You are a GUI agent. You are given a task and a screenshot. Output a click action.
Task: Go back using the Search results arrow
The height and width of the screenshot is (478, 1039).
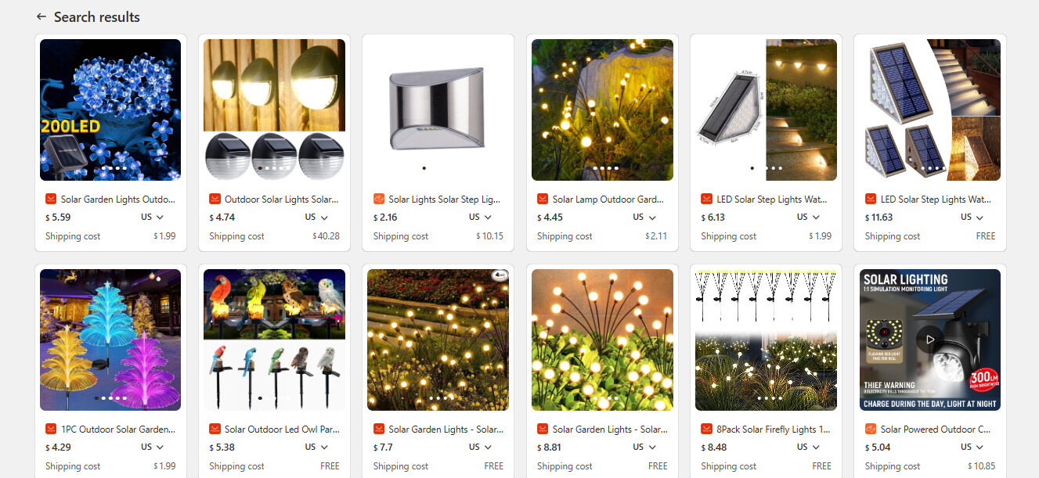coord(41,16)
